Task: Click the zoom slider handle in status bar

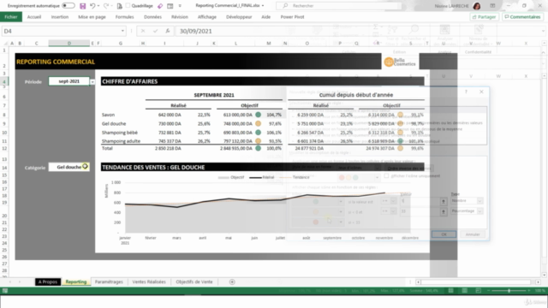Action: pos(509,291)
